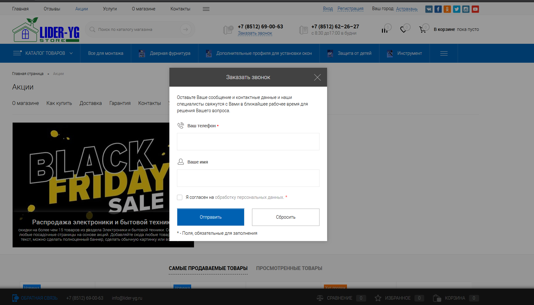Screen dimensions: 534x305
Task: Click the Корзина bag icon in footer
Action: point(437,298)
